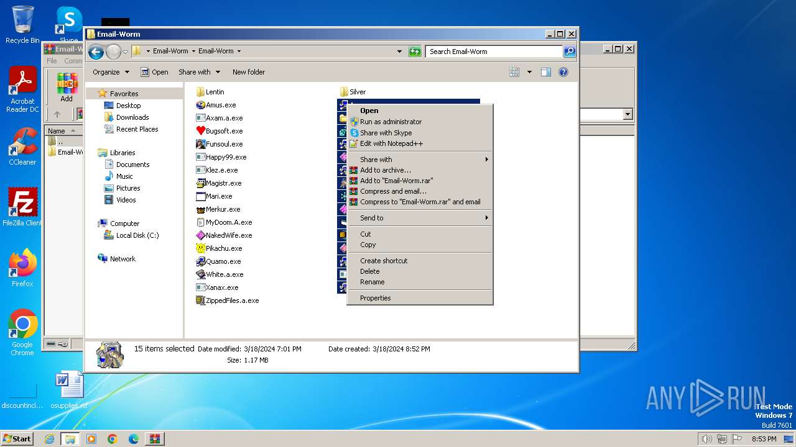Click the search magnifier button
The image size is (796, 447).
click(569, 52)
